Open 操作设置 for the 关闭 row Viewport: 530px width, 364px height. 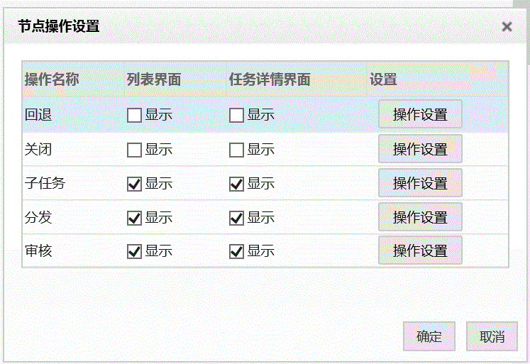click(420, 149)
